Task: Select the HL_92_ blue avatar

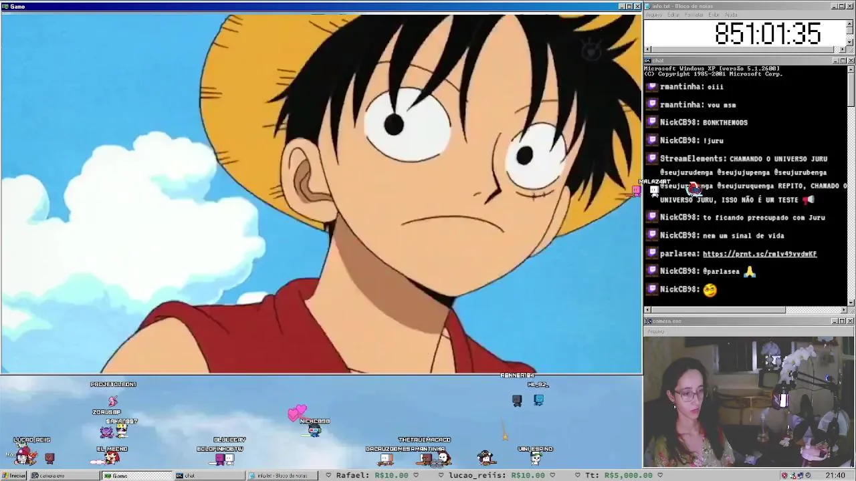Action: 539,399
